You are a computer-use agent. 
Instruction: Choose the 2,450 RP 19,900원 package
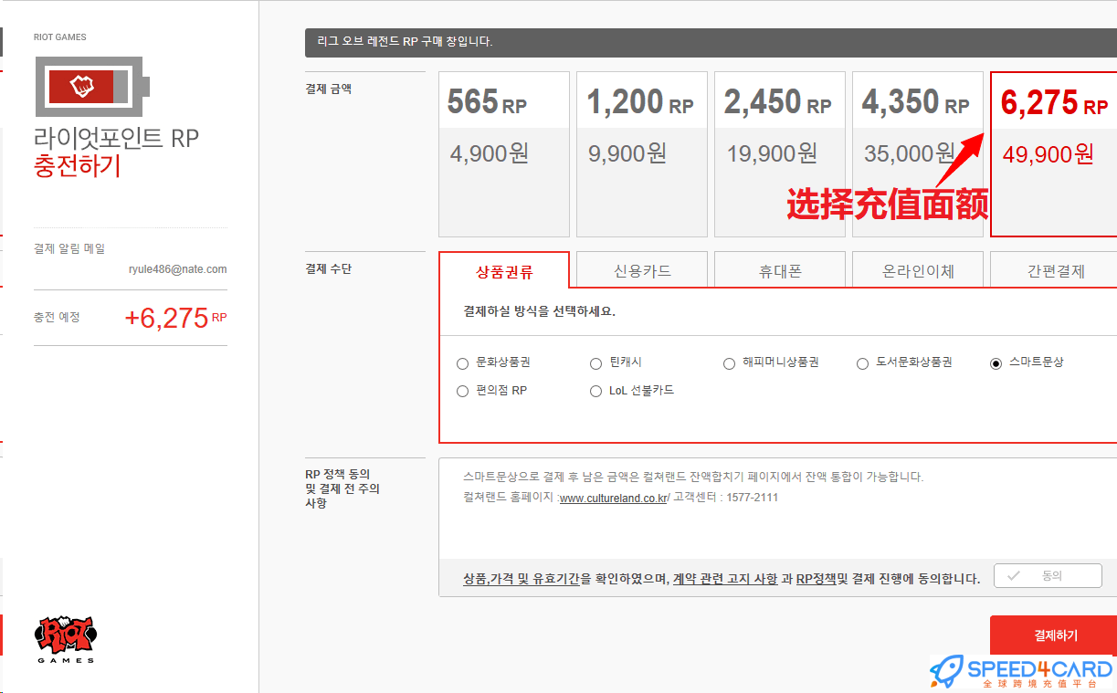click(x=780, y=154)
